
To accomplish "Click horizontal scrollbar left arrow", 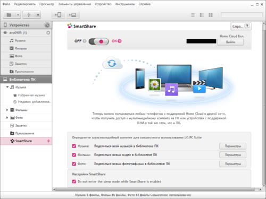I will click(54, 189).
